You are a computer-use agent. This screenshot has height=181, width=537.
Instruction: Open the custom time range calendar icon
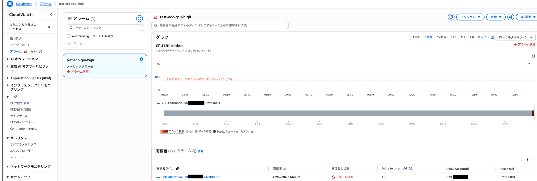[492, 37]
